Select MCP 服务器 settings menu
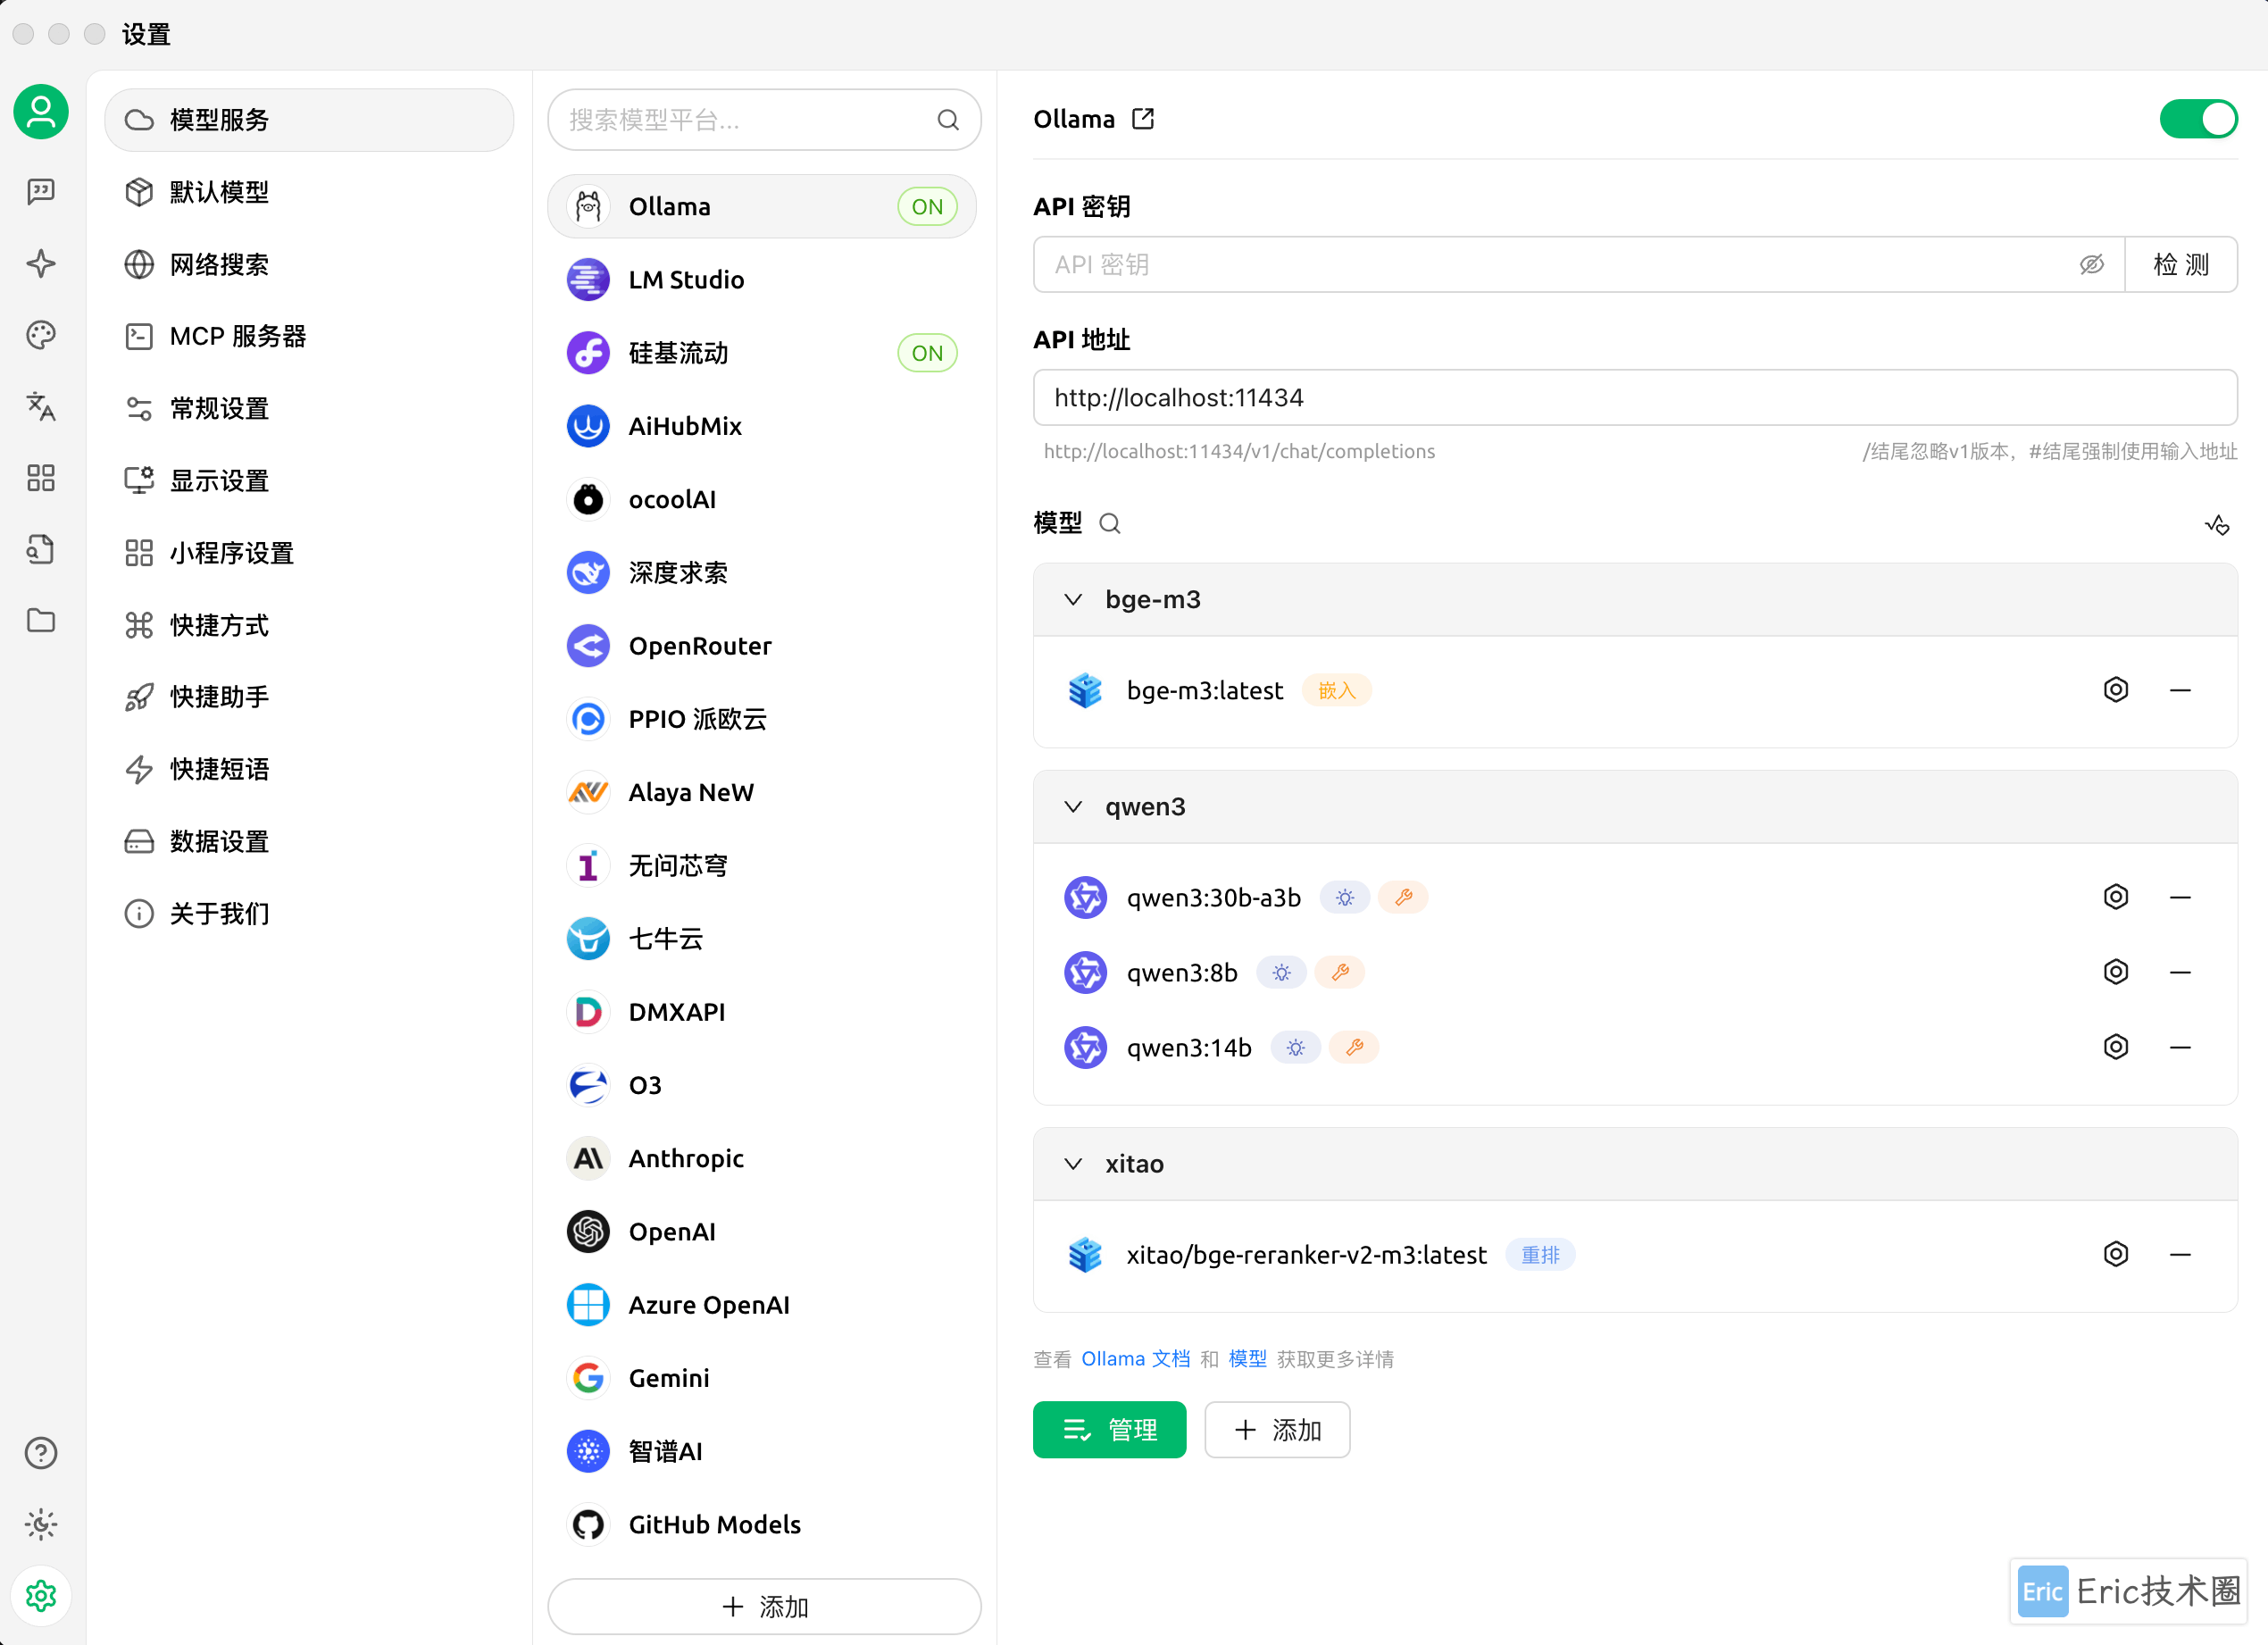 pos(309,336)
